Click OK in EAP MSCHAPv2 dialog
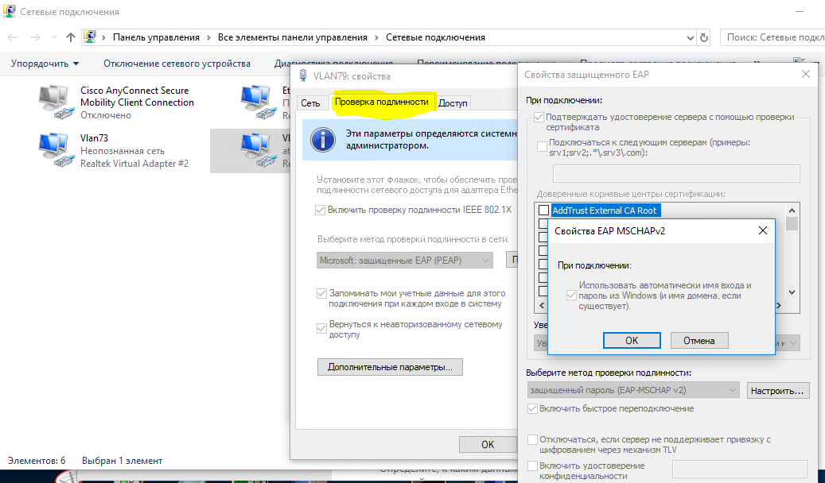The image size is (825, 483). (632, 341)
